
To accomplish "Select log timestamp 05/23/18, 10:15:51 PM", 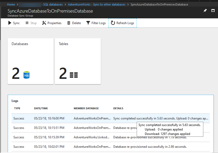I will (49, 128).
